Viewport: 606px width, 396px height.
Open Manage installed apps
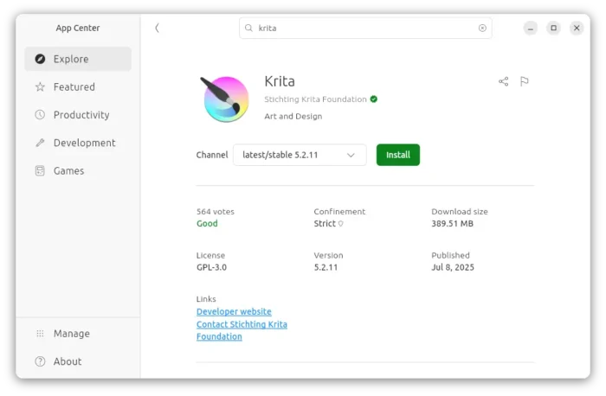(71, 334)
